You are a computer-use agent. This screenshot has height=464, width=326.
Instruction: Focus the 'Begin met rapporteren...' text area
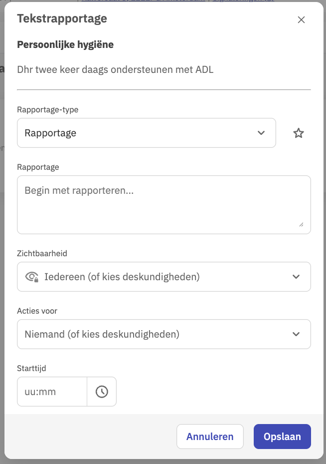click(163, 204)
